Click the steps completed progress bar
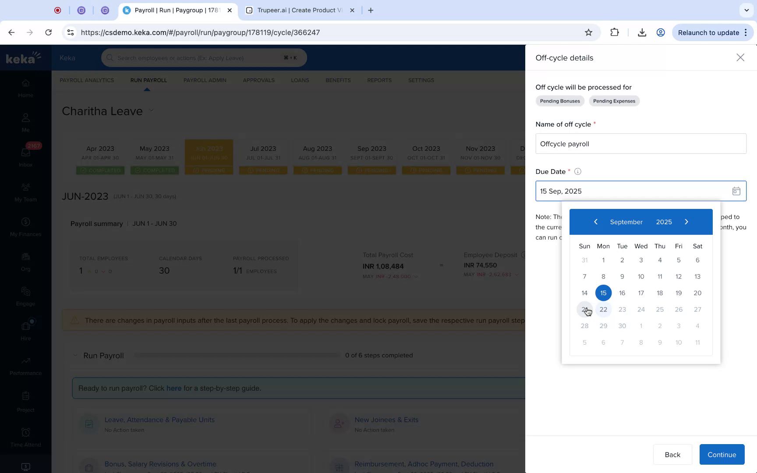Screen dimensions: 757x473 coord(237,355)
